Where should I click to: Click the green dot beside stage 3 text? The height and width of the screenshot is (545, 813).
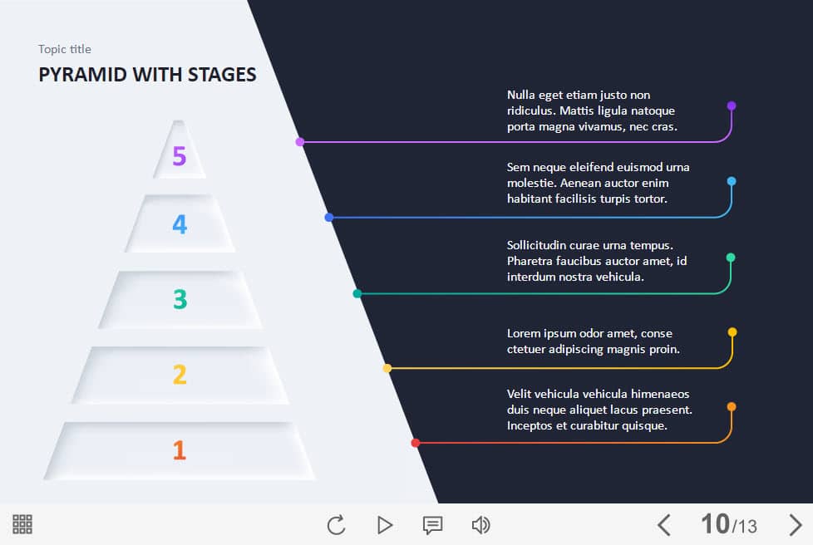(731, 258)
